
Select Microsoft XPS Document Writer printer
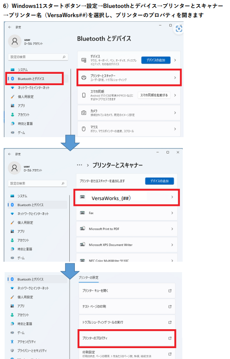tap(127, 245)
